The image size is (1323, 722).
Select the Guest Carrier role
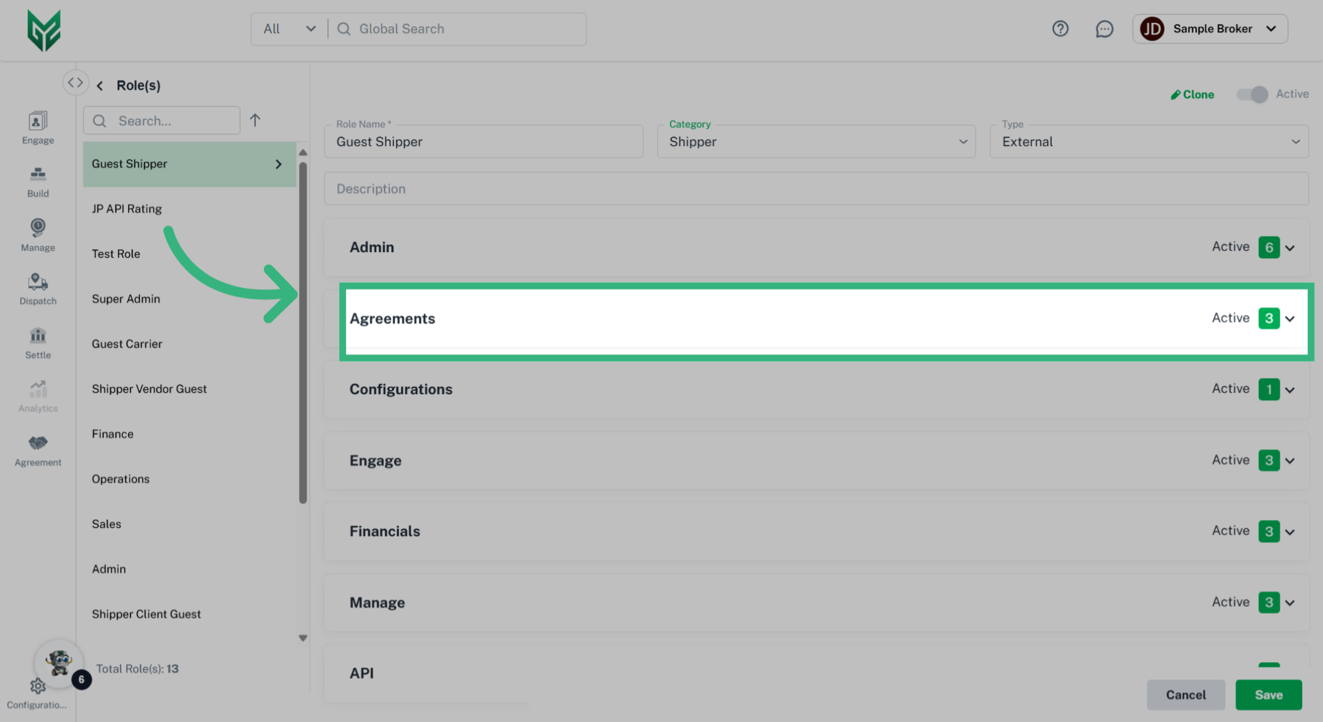click(x=127, y=344)
